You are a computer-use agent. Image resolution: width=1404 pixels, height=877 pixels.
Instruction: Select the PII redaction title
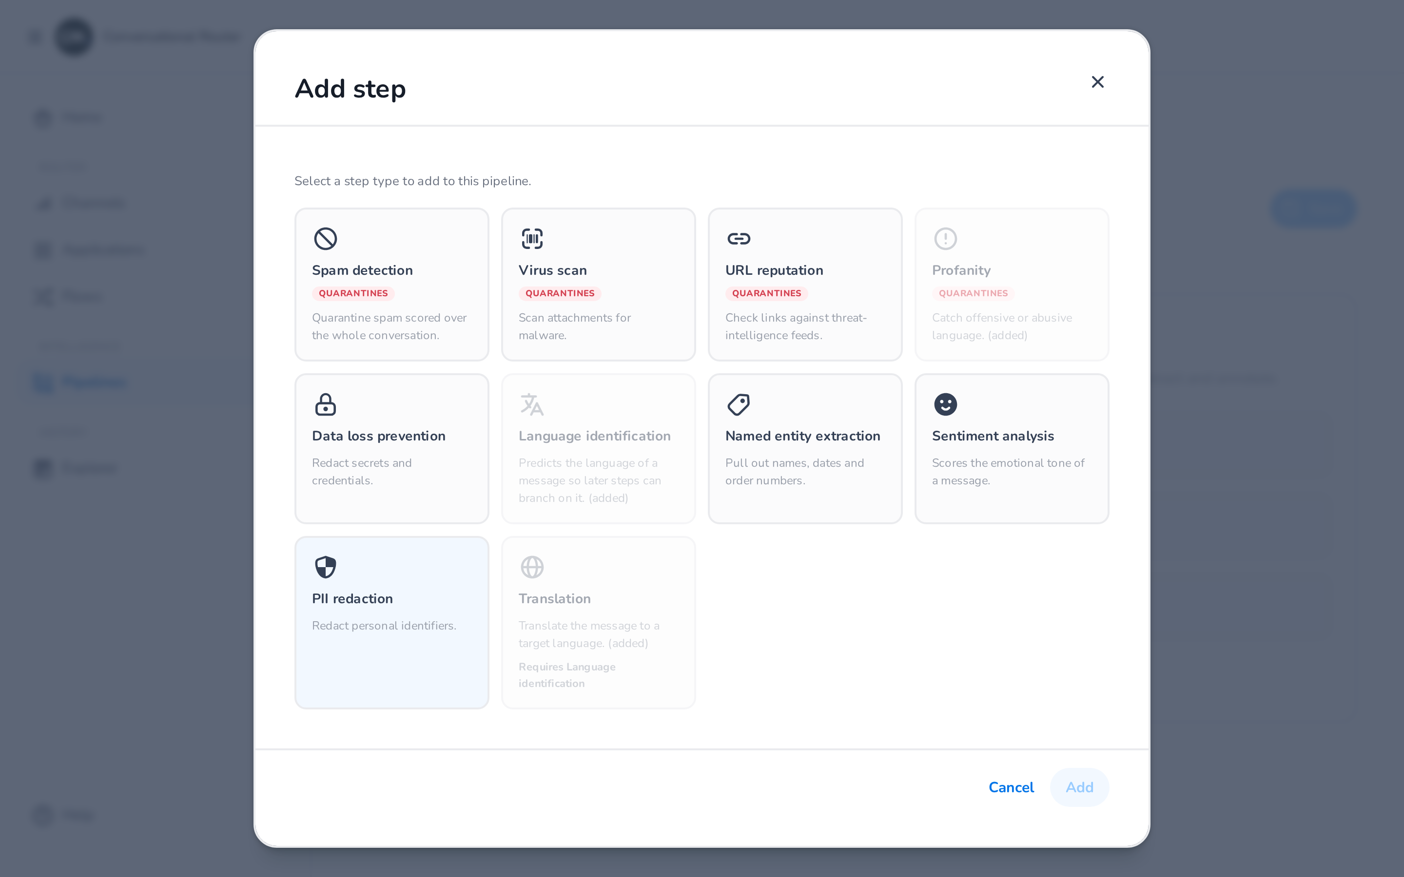click(352, 599)
